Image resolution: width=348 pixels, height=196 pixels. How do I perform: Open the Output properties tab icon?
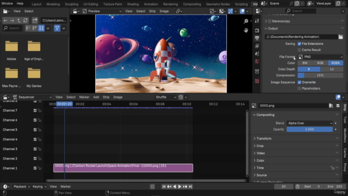pyautogui.click(x=257, y=38)
